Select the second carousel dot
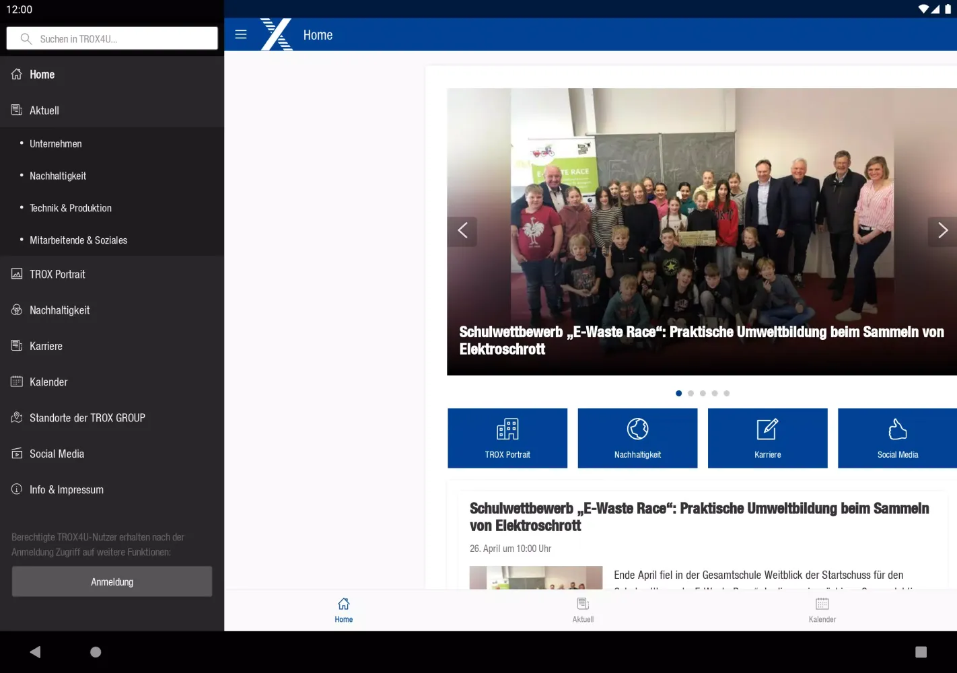 (x=690, y=393)
